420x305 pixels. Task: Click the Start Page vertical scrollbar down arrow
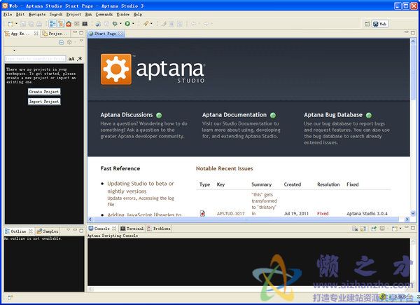point(413,213)
